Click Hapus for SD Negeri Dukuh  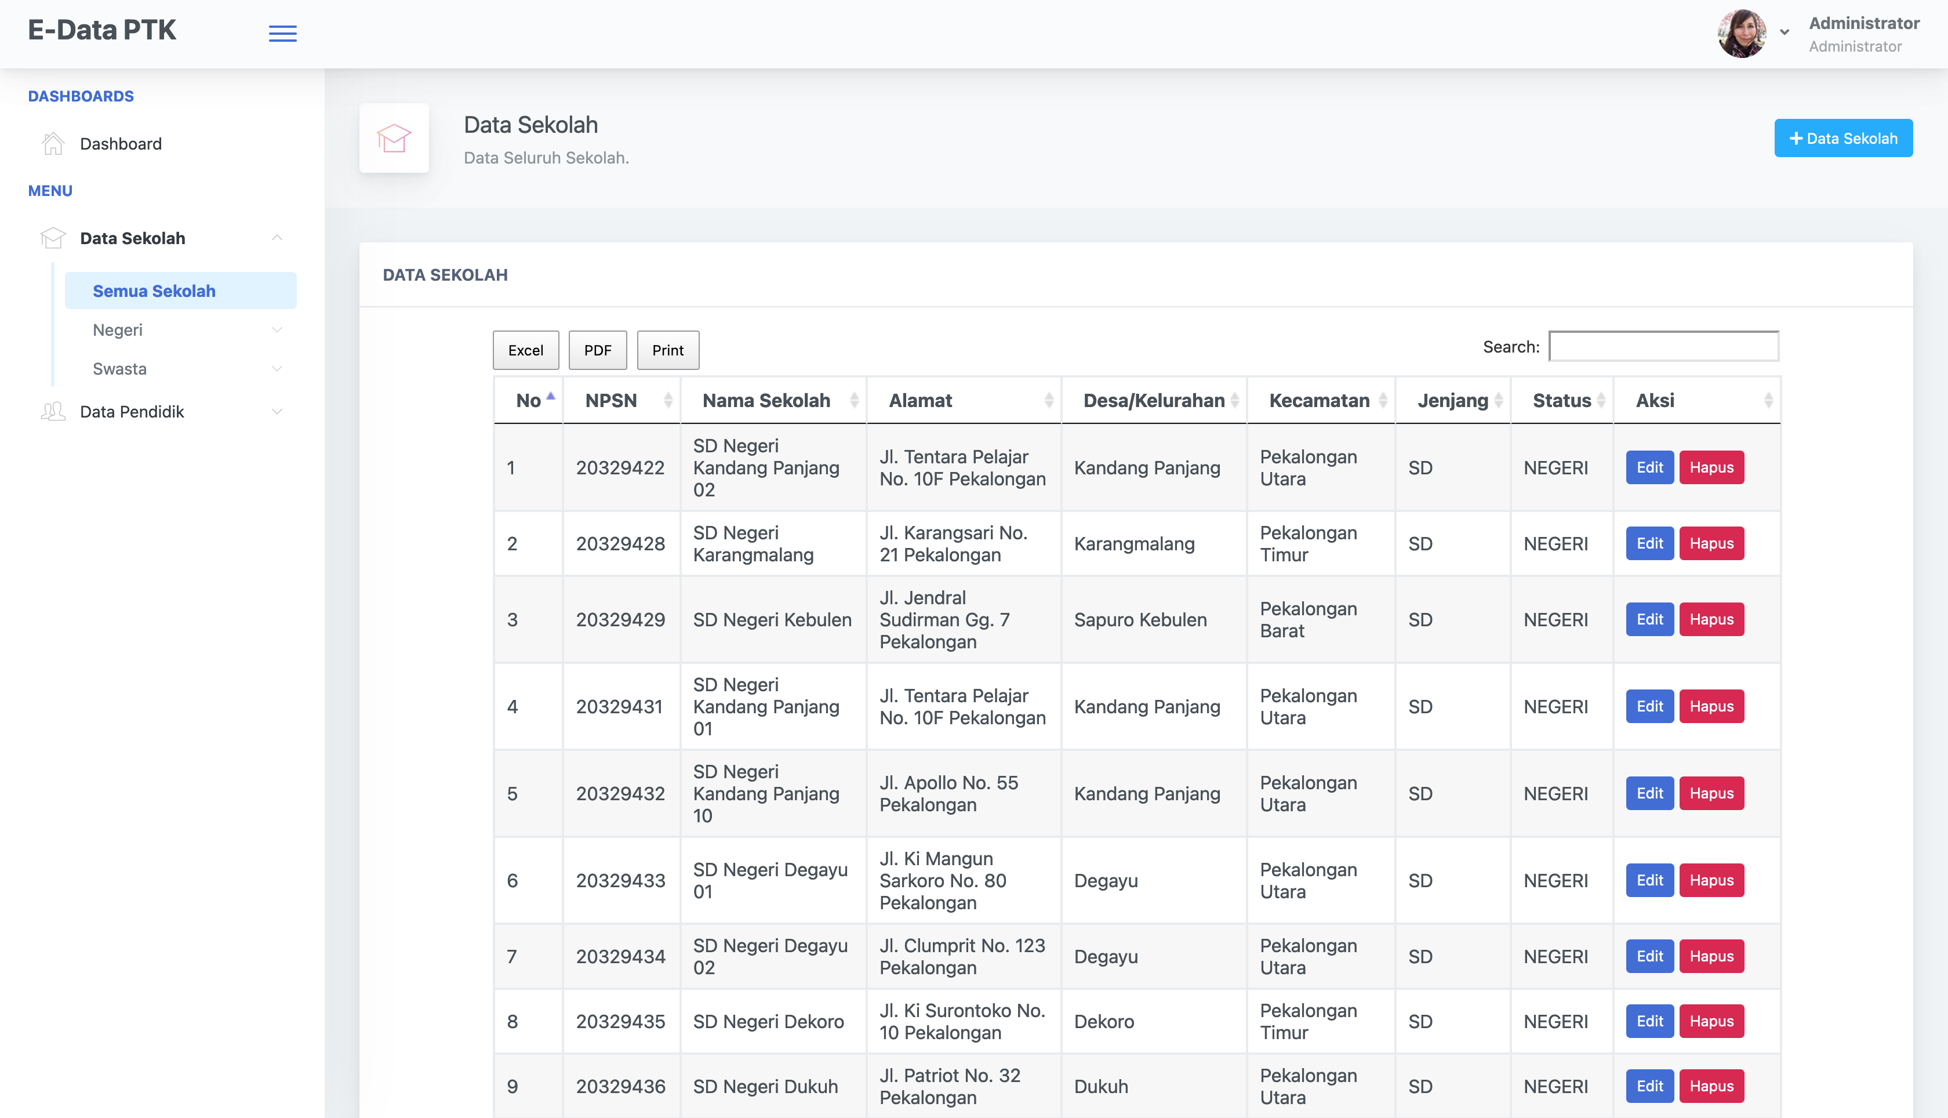[1711, 1087]
